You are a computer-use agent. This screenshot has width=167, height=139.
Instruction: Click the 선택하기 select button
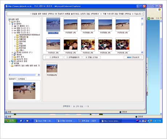click(x=54, y=57)
